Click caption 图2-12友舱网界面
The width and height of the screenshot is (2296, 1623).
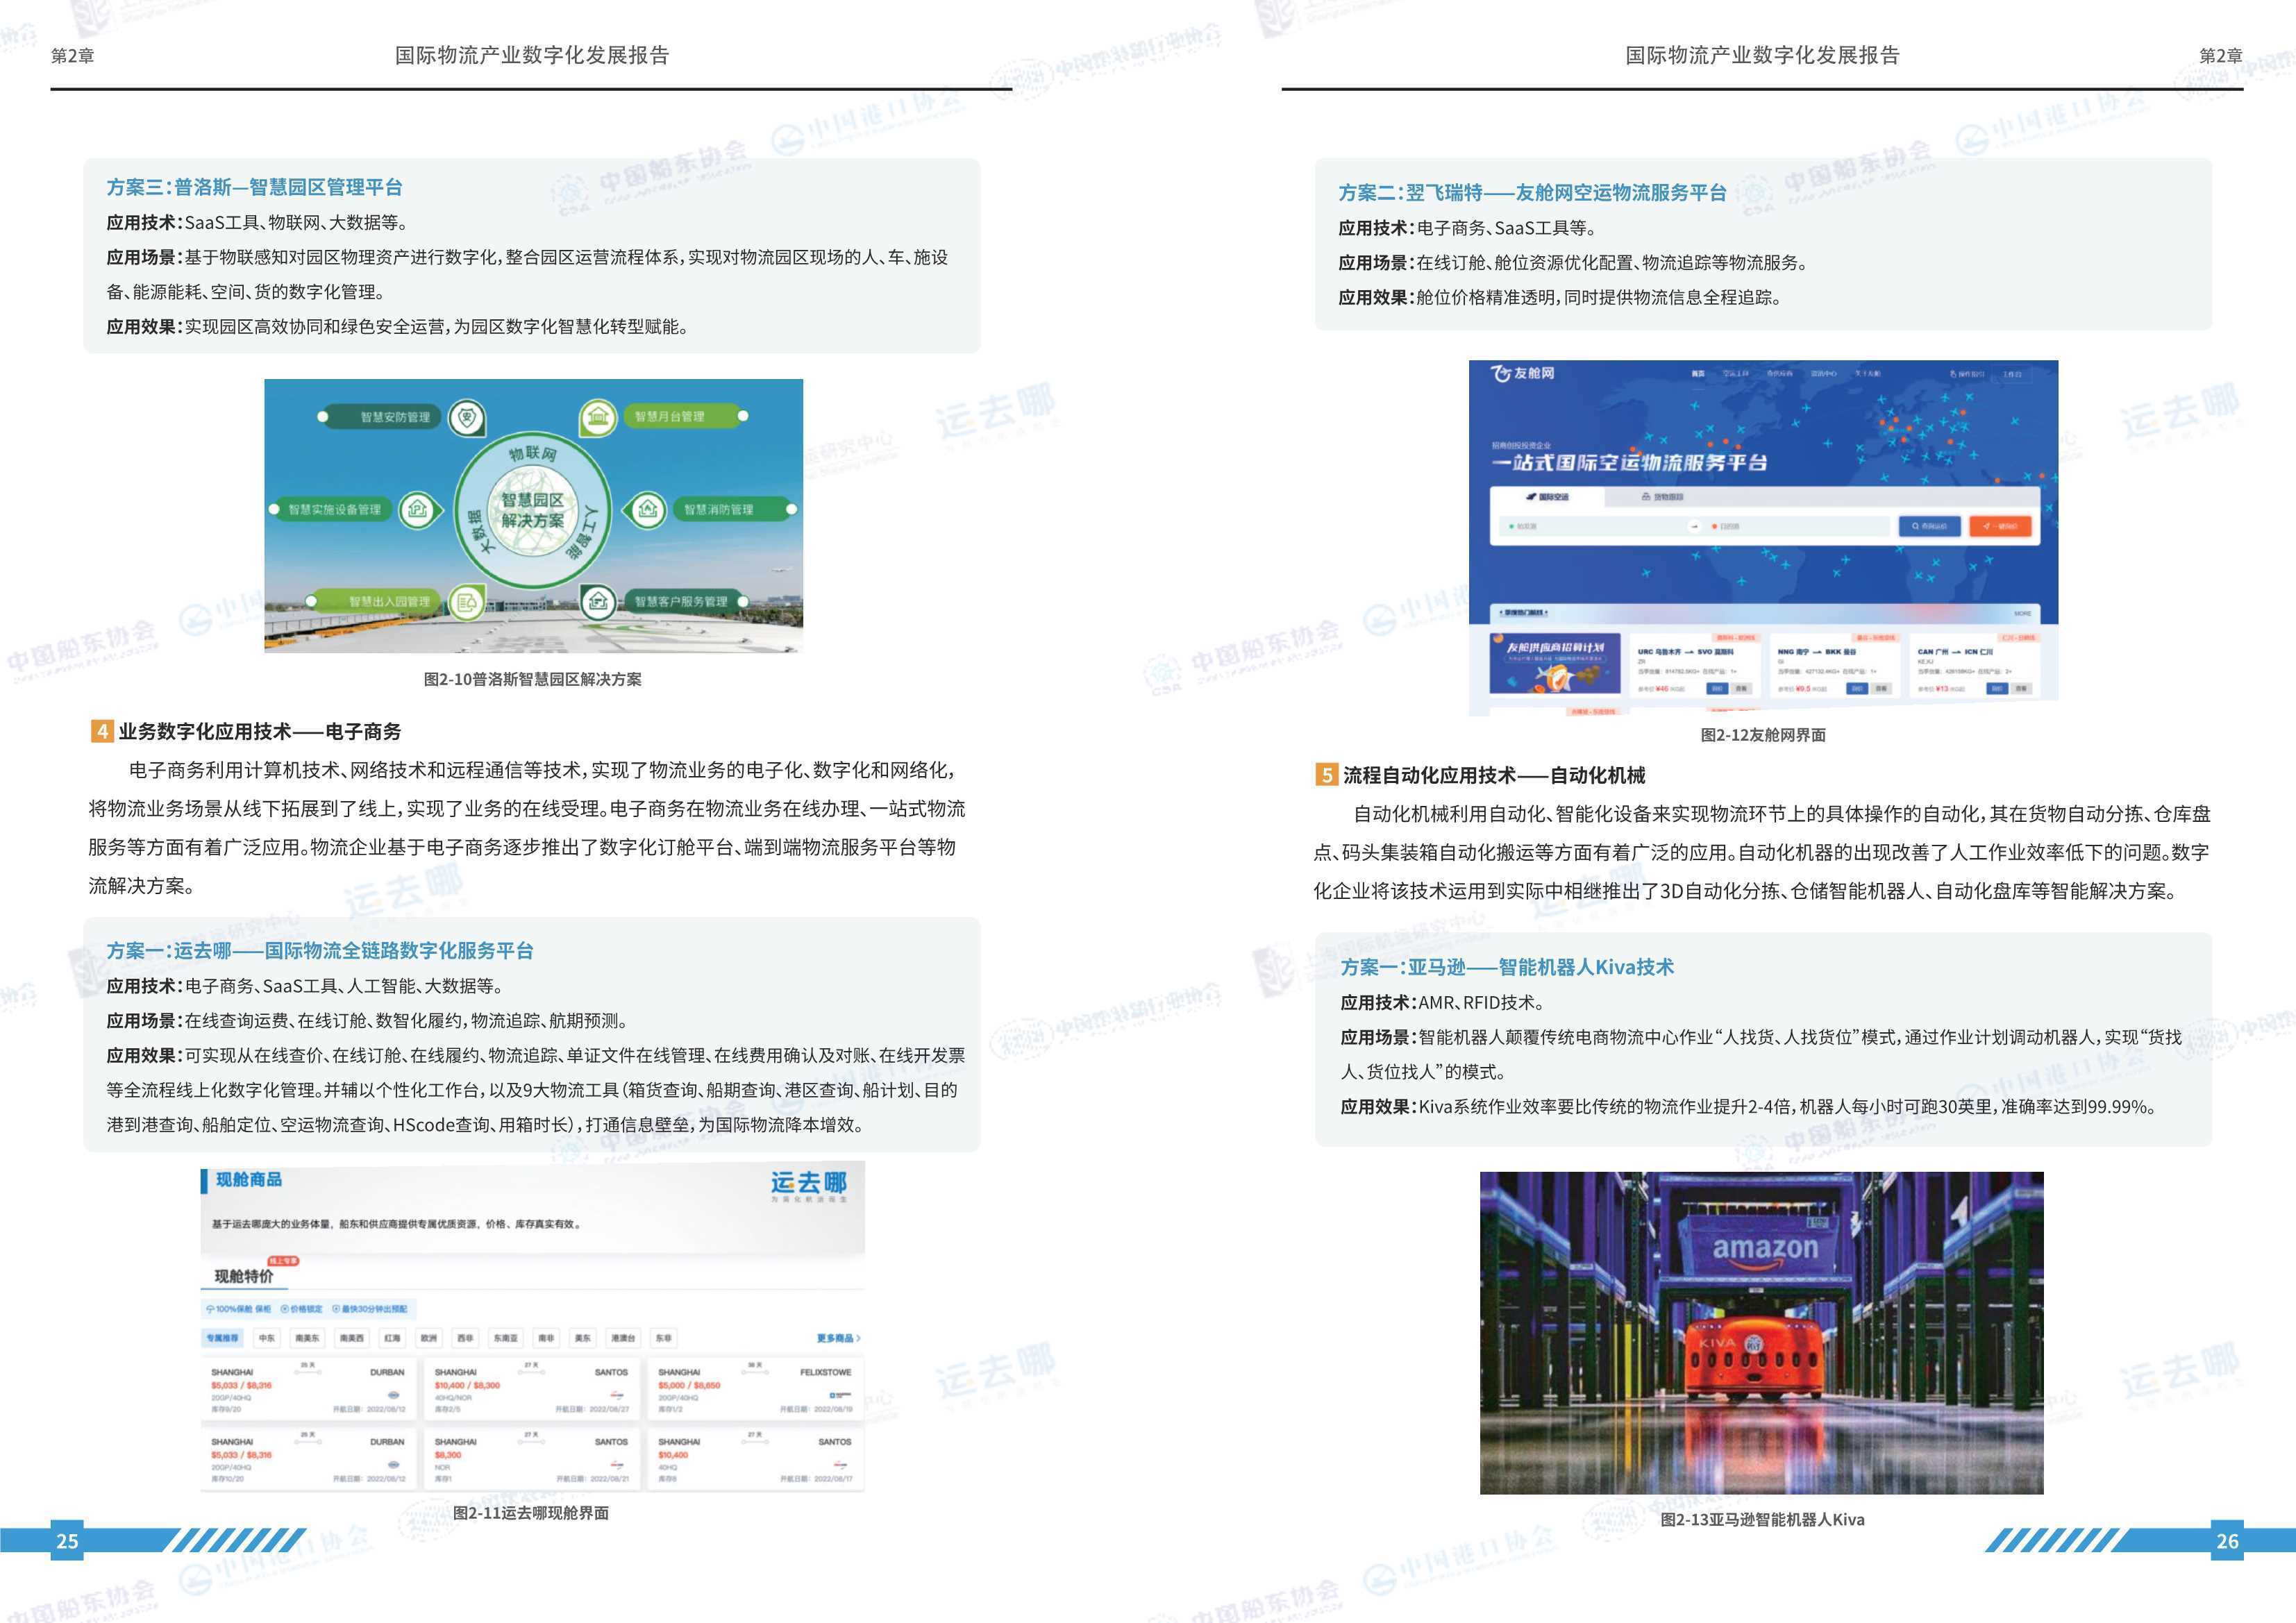coord(1763,735)
